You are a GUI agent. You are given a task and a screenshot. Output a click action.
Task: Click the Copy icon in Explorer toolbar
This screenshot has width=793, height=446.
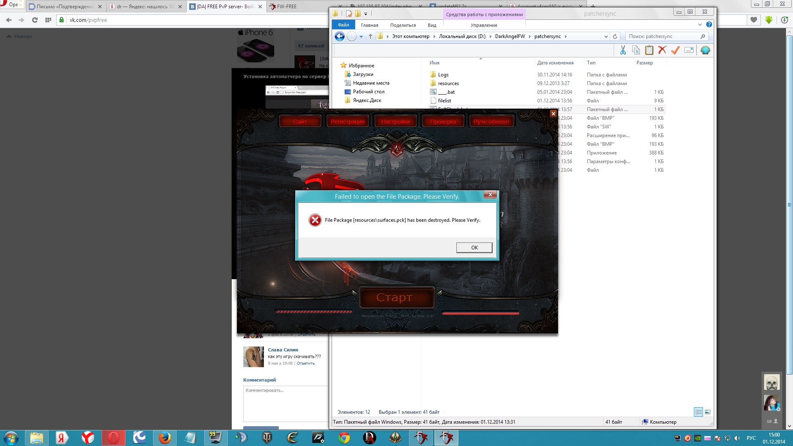point(636,50)
